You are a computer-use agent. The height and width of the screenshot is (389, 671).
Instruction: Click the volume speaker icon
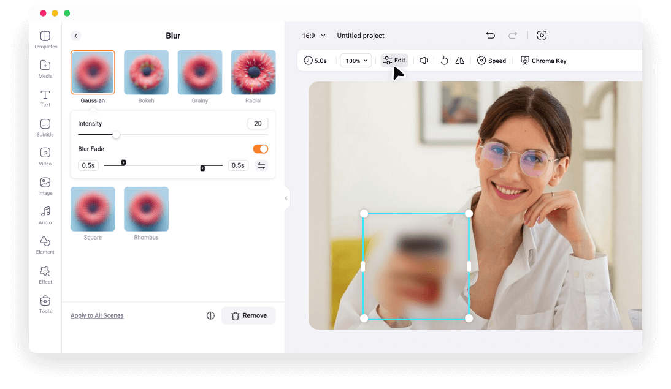pos(424,61)
